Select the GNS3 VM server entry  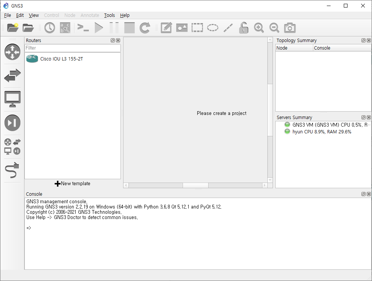point(328,125)
